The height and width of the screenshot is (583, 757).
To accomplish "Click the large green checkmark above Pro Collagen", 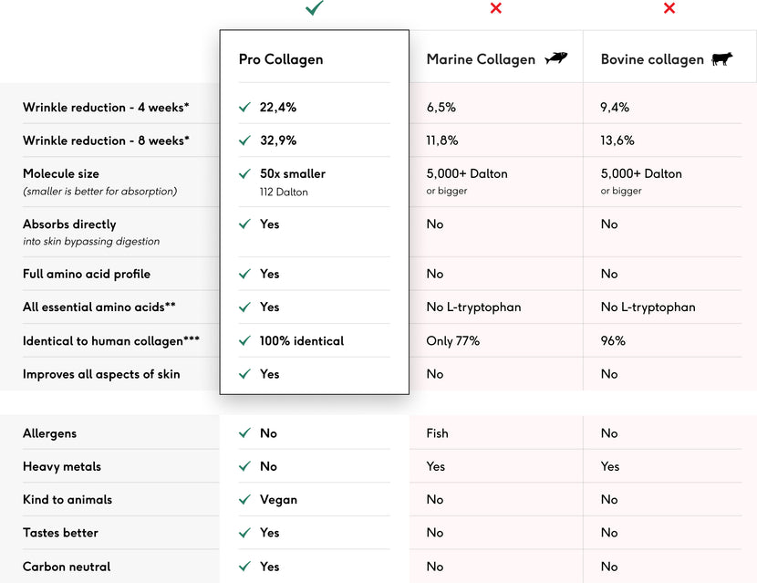I will pyautogui.click(x=315, y=7).
